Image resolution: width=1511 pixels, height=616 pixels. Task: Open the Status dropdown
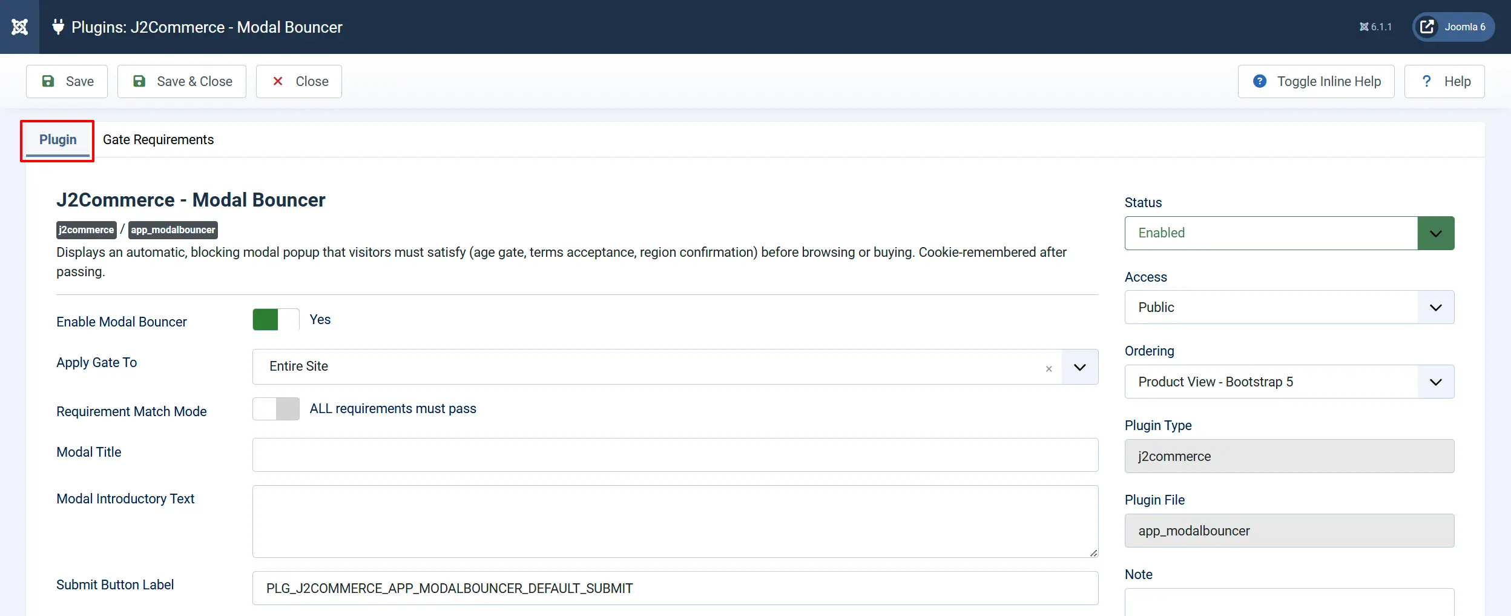[x=1289, y=233]
